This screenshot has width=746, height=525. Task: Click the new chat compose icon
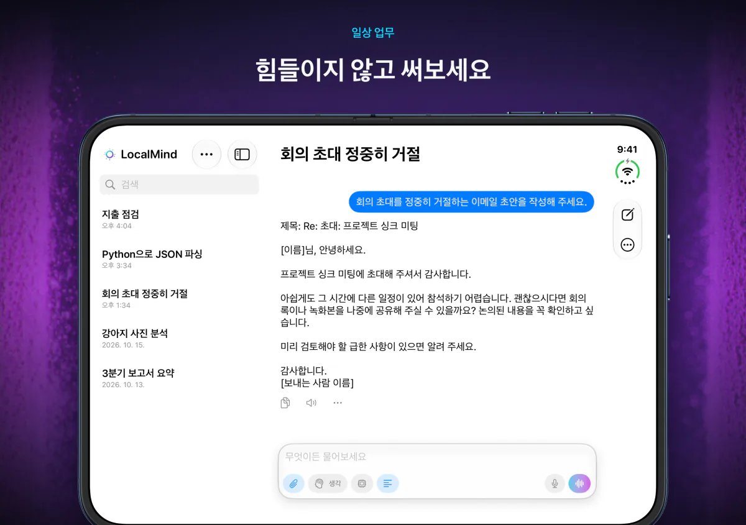628,215
